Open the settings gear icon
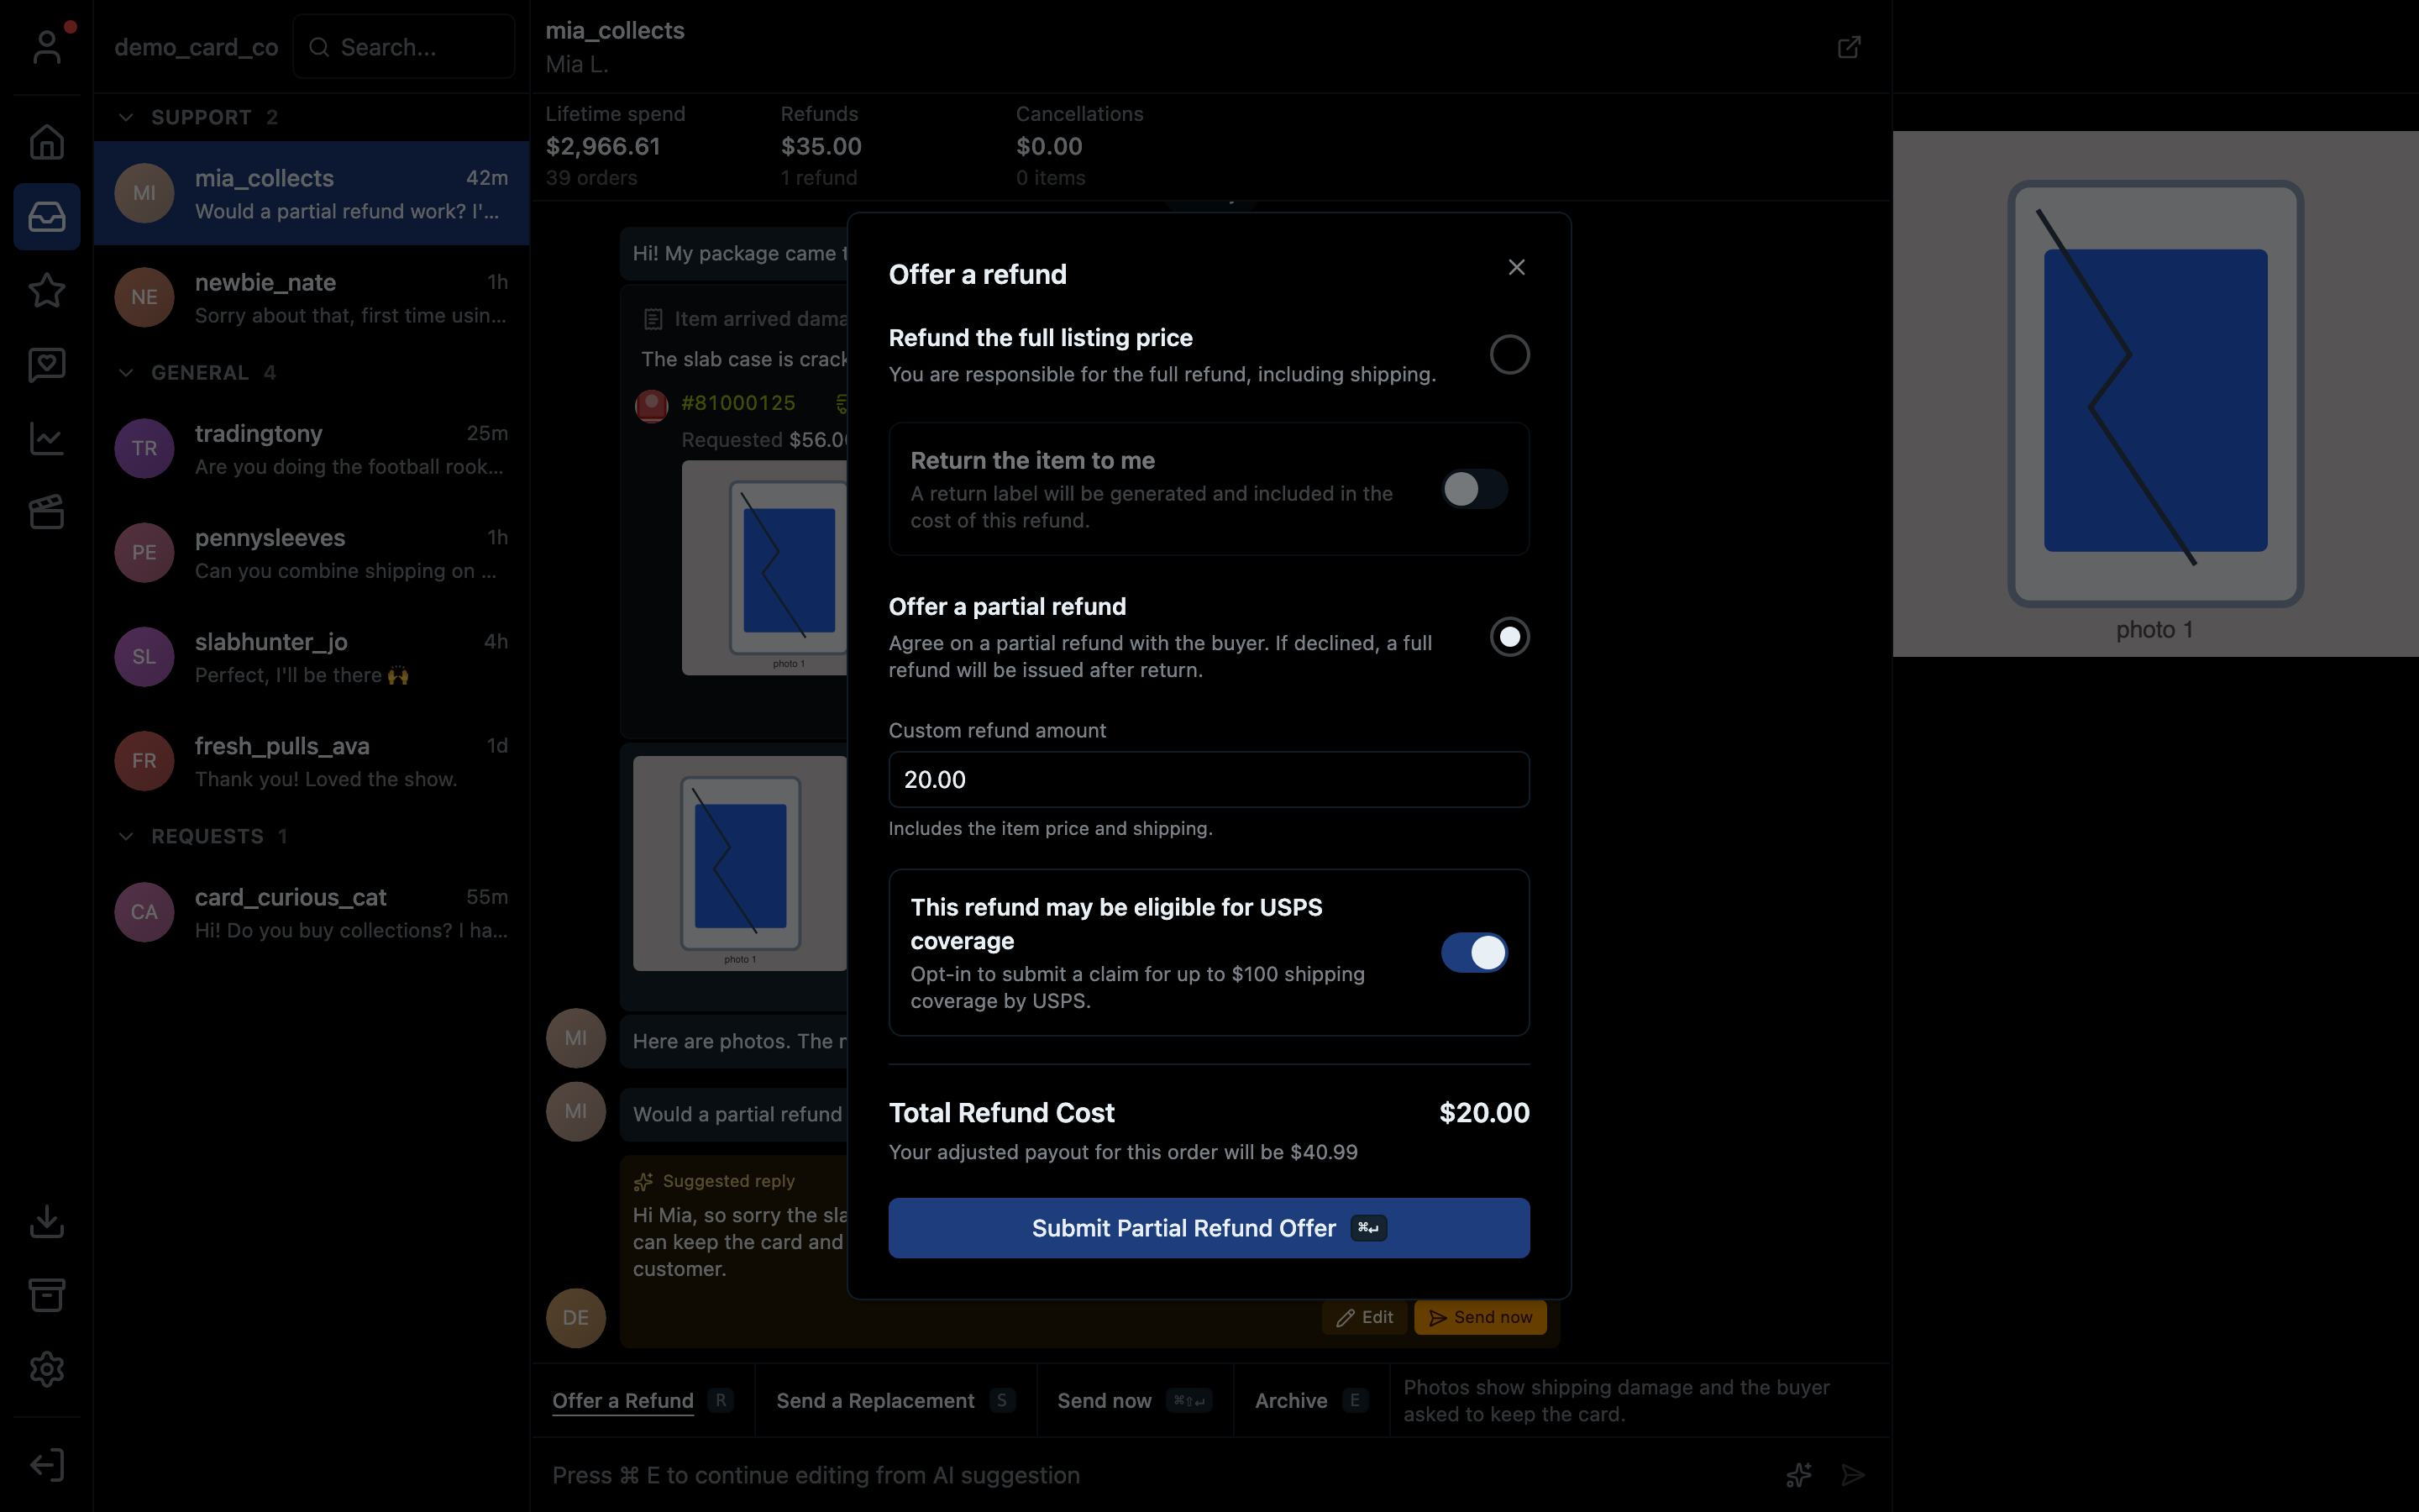The width and height of the screenshot is (2419, 1512). pyautogui.click(x=47, y=1369)
